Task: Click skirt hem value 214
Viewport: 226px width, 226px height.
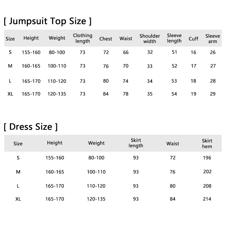Action: click(207, 199)
